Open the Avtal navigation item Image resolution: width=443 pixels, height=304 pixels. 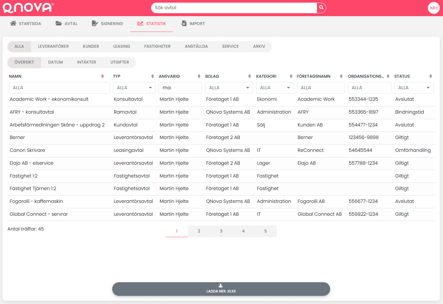click(66, 24)
